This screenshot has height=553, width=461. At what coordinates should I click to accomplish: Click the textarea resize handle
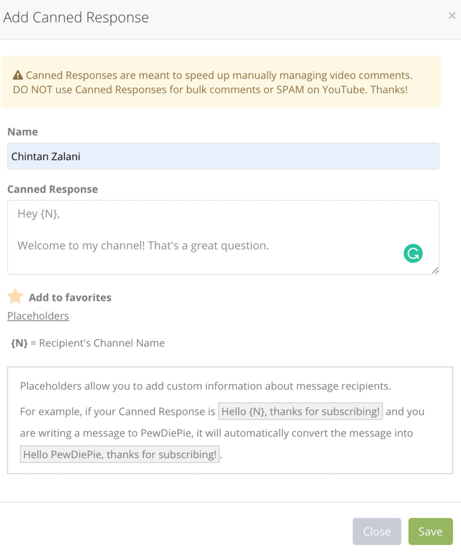click(435, 271)
